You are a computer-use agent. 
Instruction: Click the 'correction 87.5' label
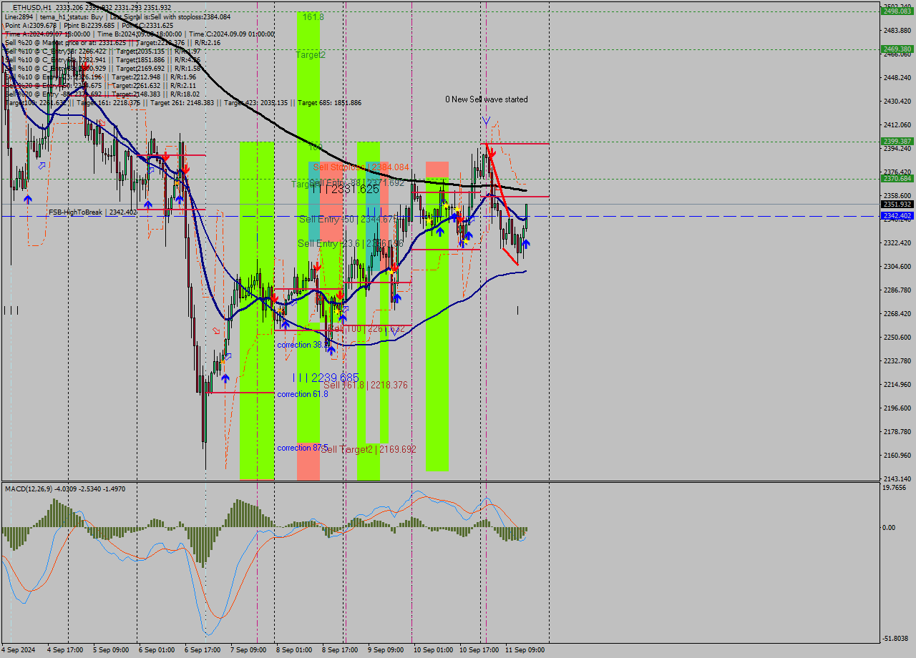pos(302,448)
